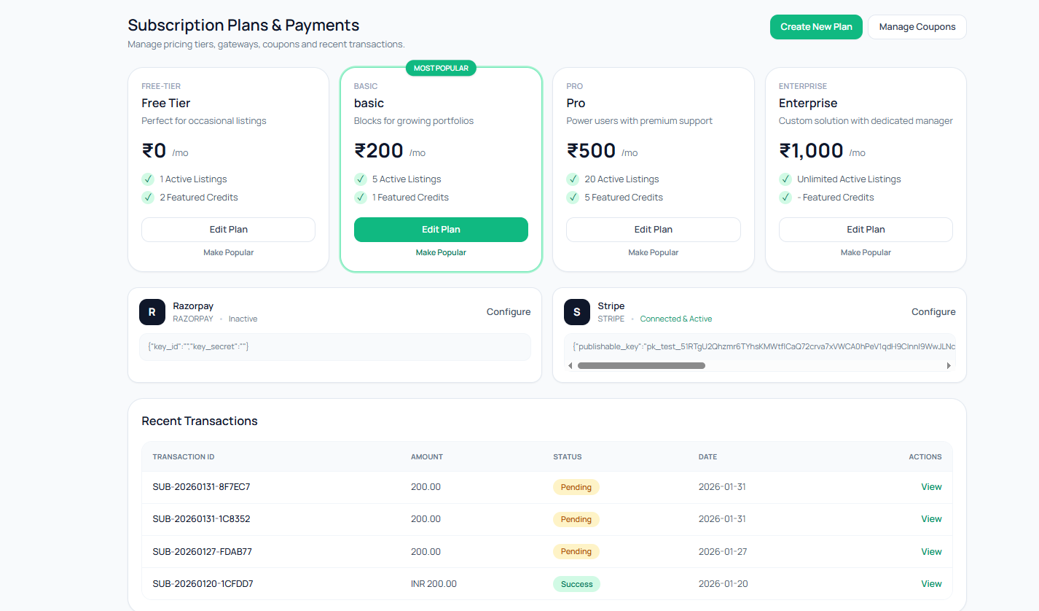1039x611 pixels.
Task: Click the Create New Plan button
Action: (x=816, y=26)
